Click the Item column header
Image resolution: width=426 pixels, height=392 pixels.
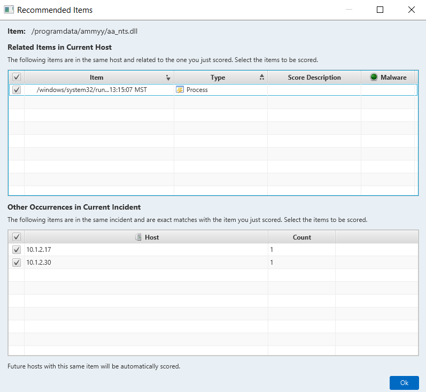[x=99, y=77]
